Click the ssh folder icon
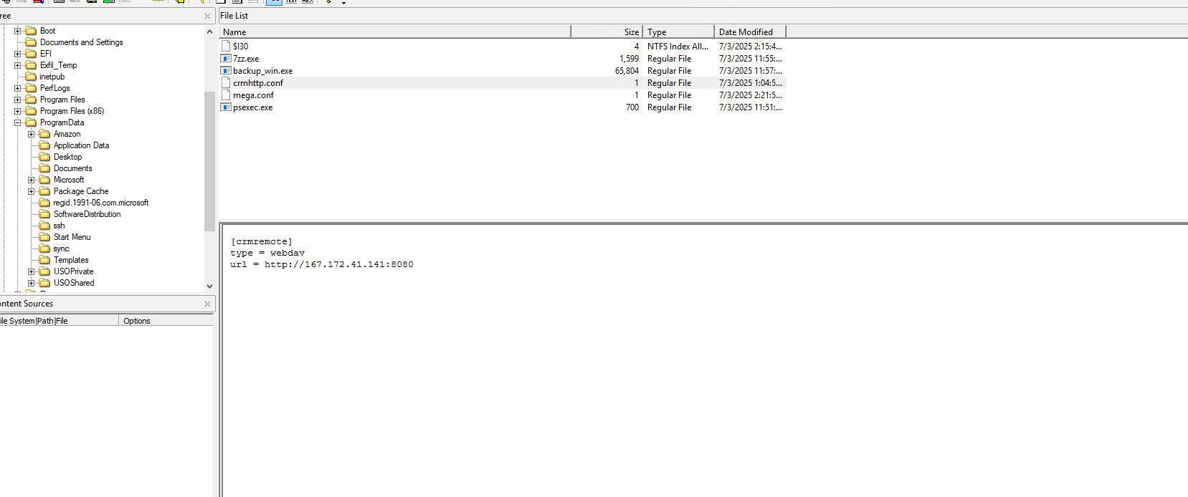Viewport: 1188px width, 497px height. [x=44, y=226]
